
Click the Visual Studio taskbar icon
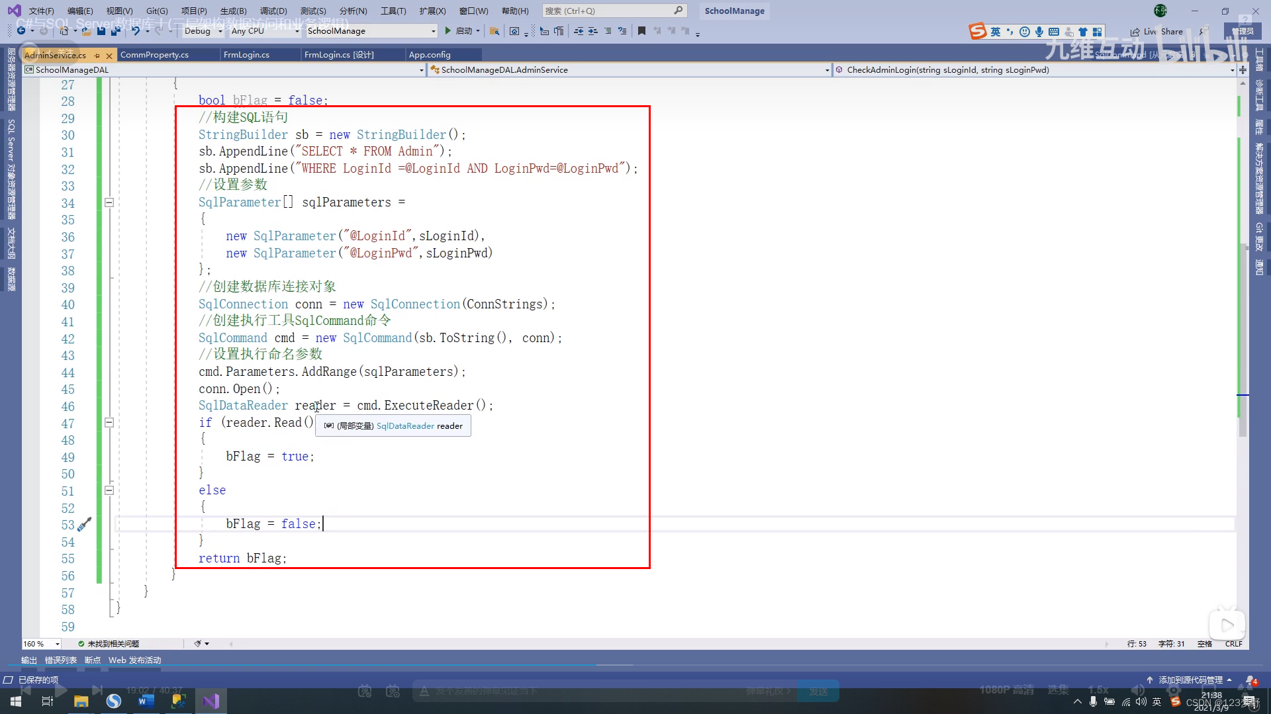point(211,701)
